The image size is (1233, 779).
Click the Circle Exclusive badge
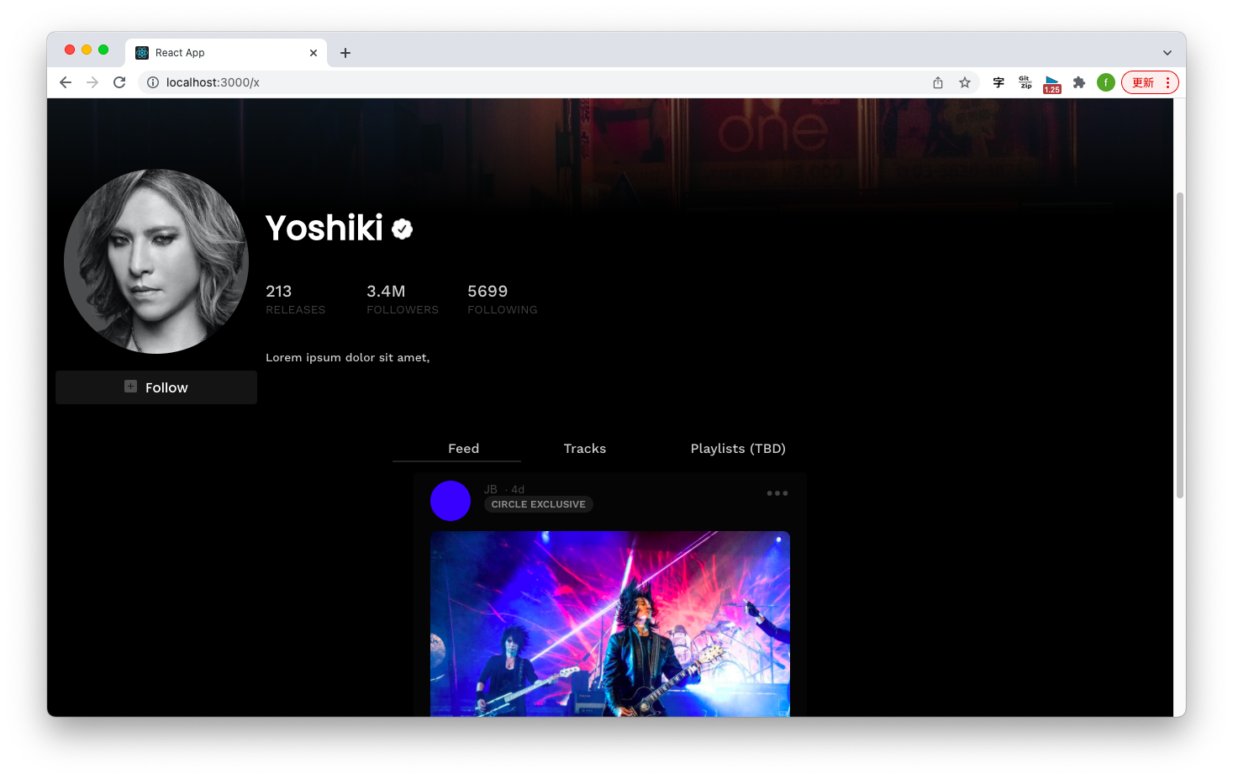(x=538, y=504)
